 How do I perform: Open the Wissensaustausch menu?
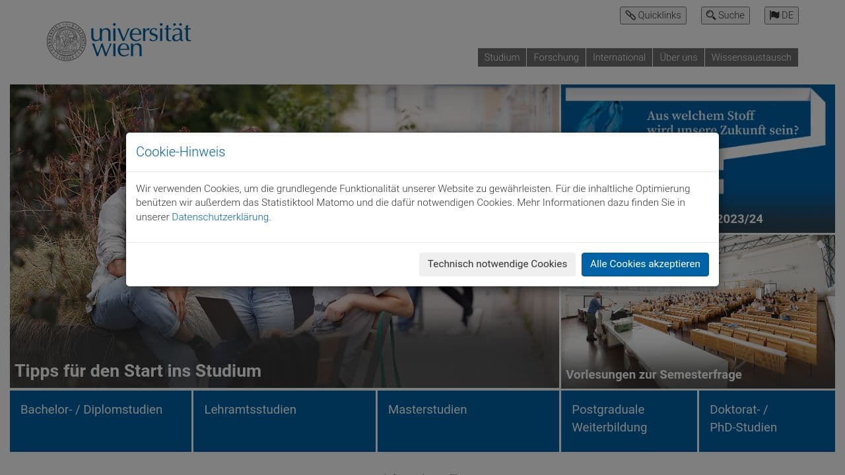751,57
